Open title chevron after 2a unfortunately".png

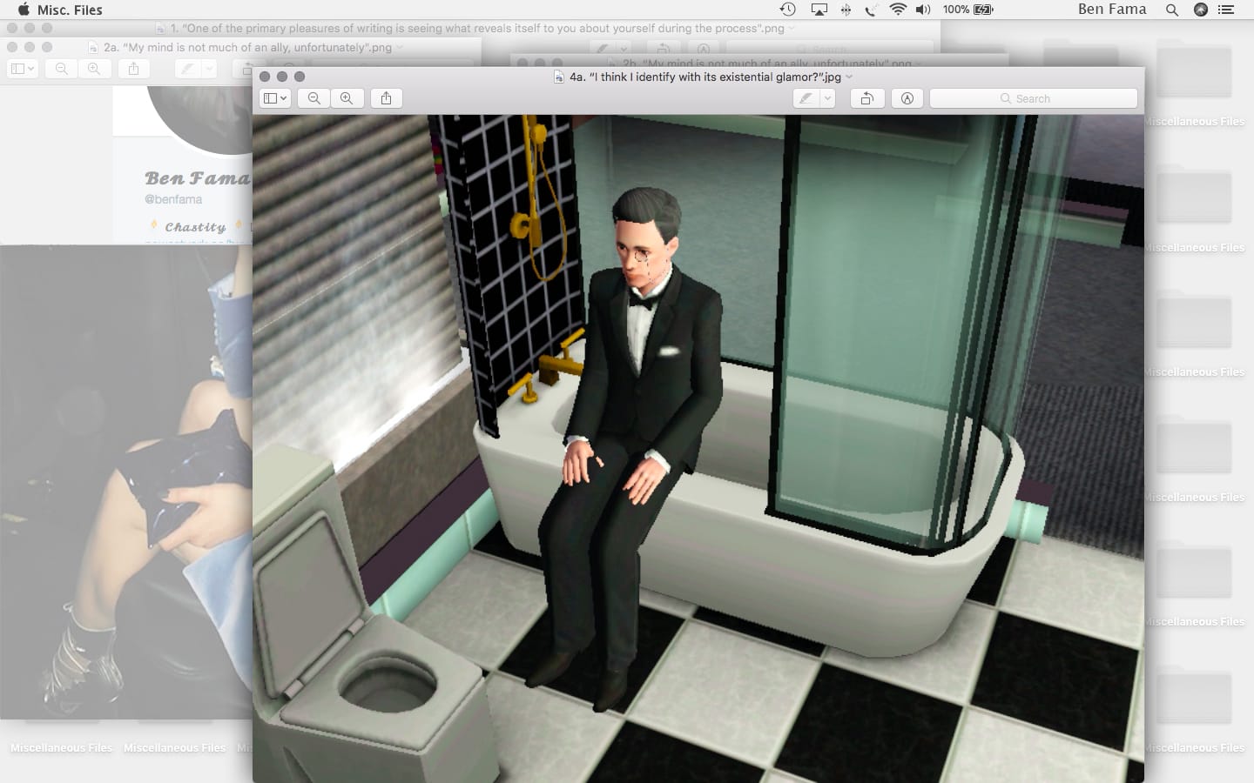pos(400,47)
